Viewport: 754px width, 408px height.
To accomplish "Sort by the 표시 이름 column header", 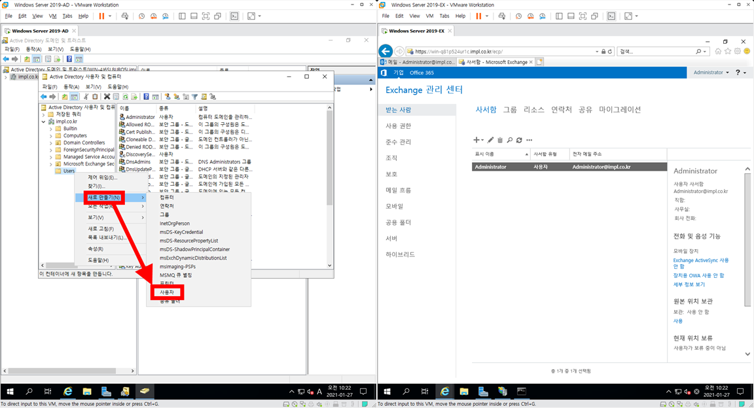I will 500,154.
